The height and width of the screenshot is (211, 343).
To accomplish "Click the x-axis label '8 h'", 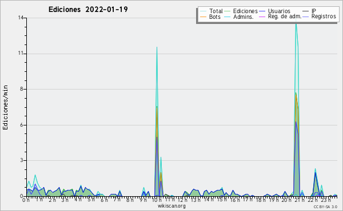I will click(x=130, y=200).
